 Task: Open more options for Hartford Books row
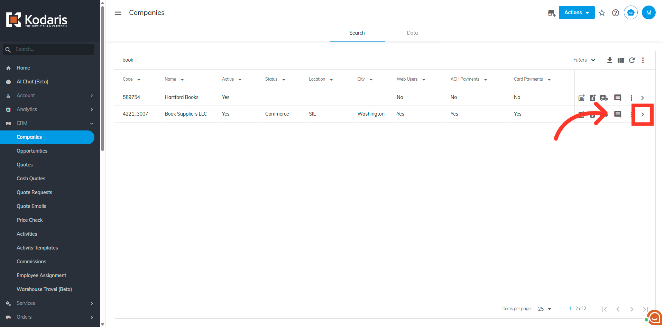(x=631, y=98)
